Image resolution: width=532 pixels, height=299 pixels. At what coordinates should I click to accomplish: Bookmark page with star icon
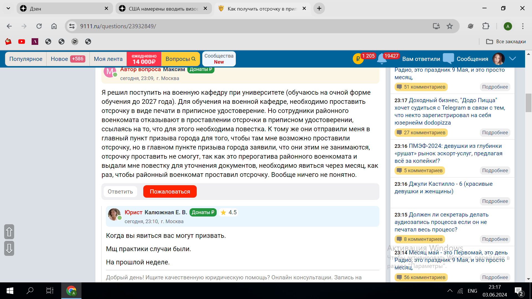449,26
